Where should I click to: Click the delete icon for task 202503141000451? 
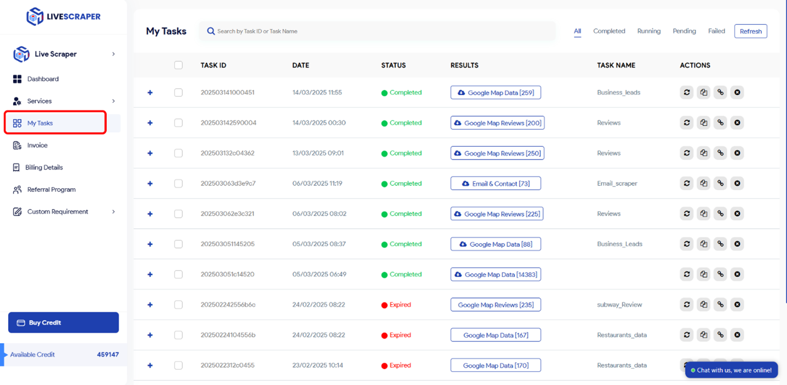coord(737,92)
